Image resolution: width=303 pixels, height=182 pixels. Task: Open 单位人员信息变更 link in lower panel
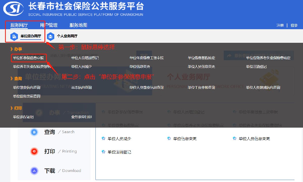point(254,139)
